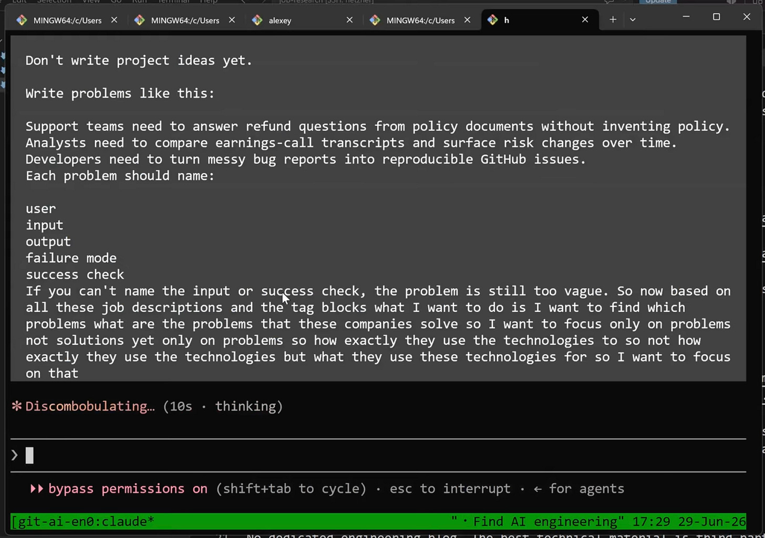Click the 'output' list line
Image resolution: width=765 pixels, height=538 pixels.
click(48, 241)
